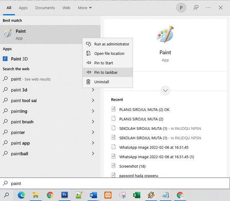Click file icon of Screenshot (18)
Image resolution: width=230 pixels, height=201 pixels.
pos(114,166)
